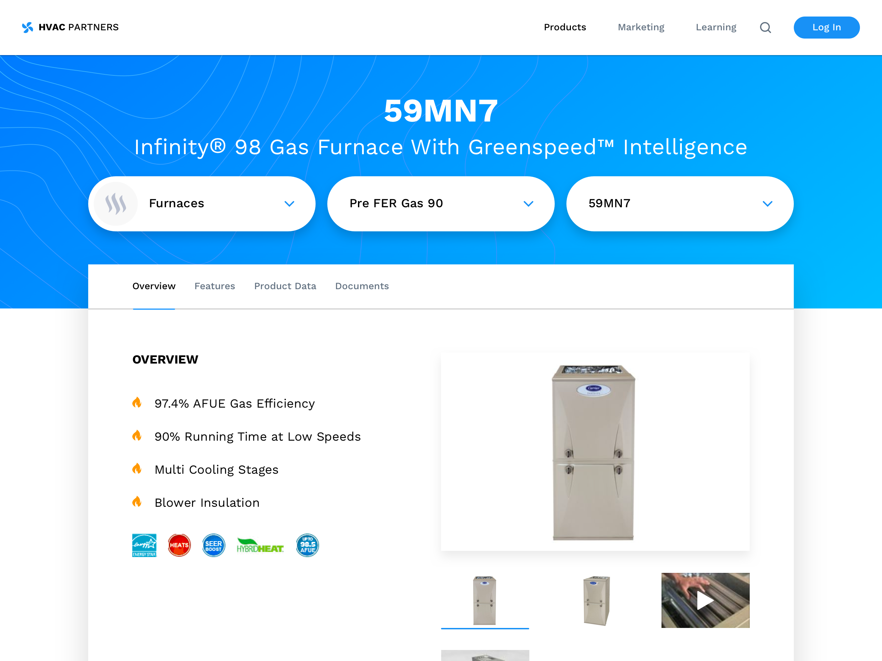Click the Energy Star badge icon
Viewport: 882px width, 661px height.
coord(144,545)
